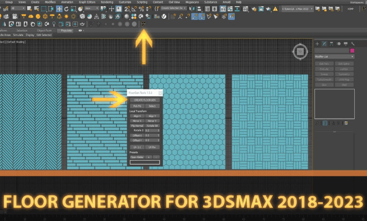The width and height of the screenshot is (367, 221).
Task: Open the Rendering menu
Action: click(107, 2)
